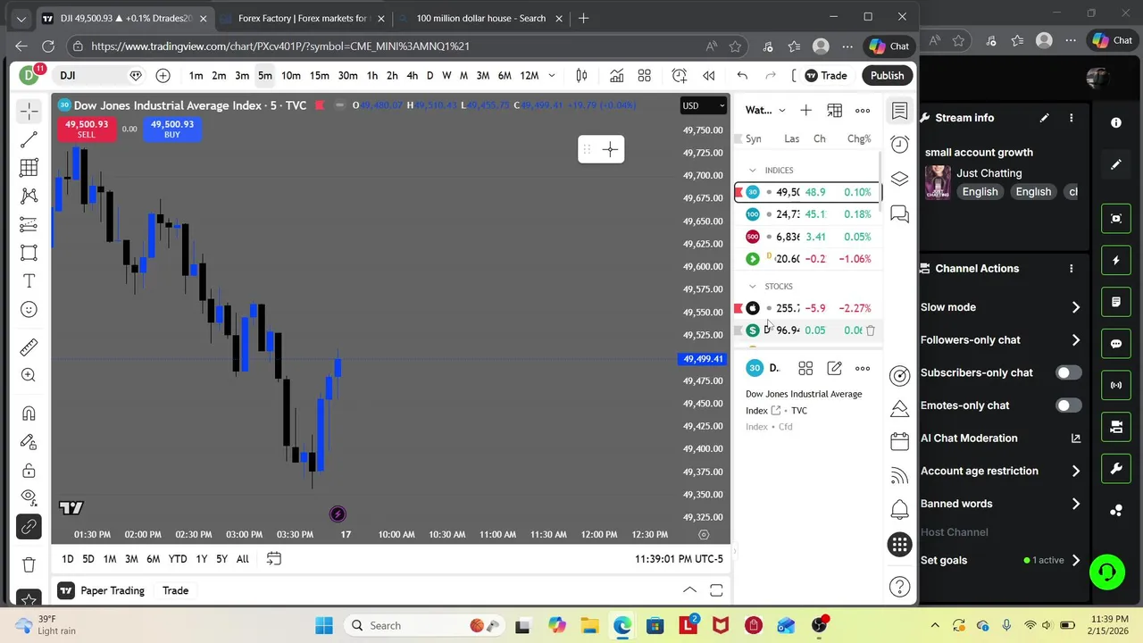Open the USD currency dropdown
The width and height of the screenshot is (1143, 643).
(704, 105)
